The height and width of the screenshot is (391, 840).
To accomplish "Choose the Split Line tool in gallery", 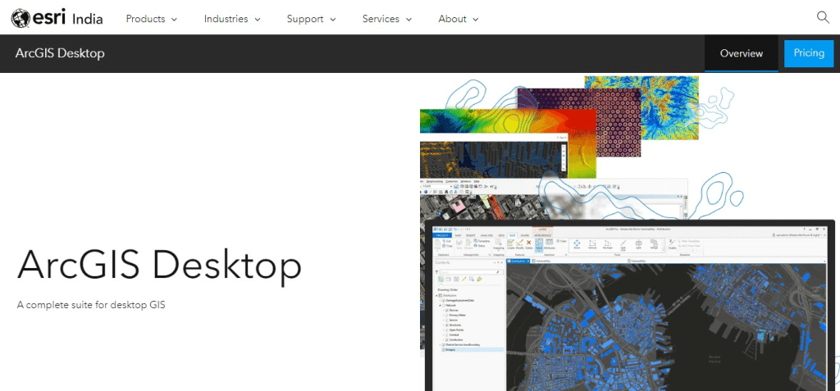I will pos(623,245).
